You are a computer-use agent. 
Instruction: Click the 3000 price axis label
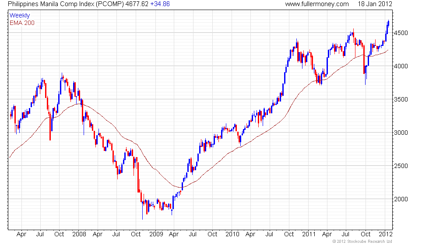click(401, 133)
